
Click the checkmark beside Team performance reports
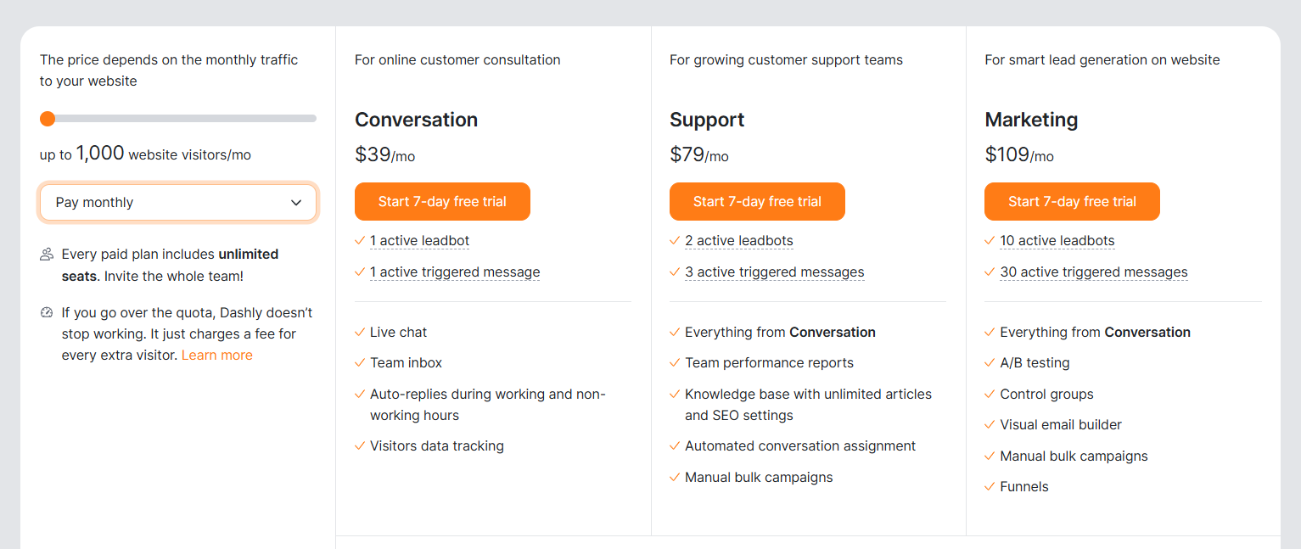point(675,362)
